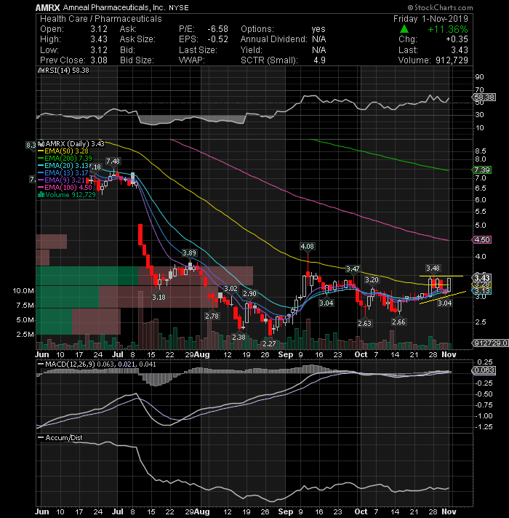Click the 3.48 price callout
This screenshot has height=518, width=509.
(x=433, y=268)
